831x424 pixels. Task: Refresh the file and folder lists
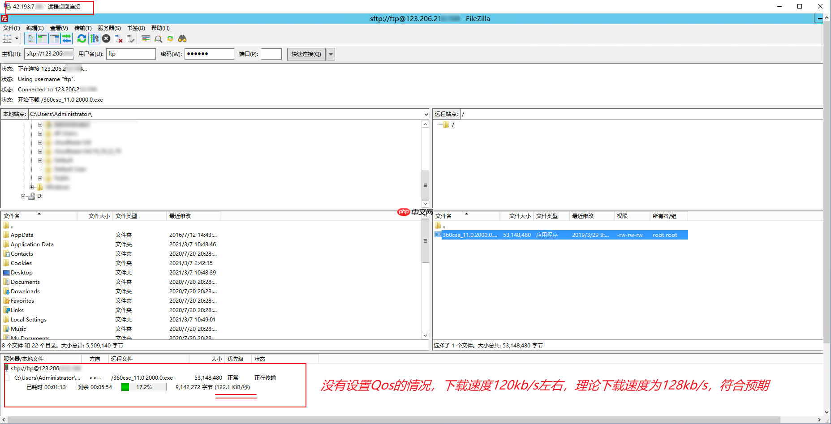[x=82, y=39]
